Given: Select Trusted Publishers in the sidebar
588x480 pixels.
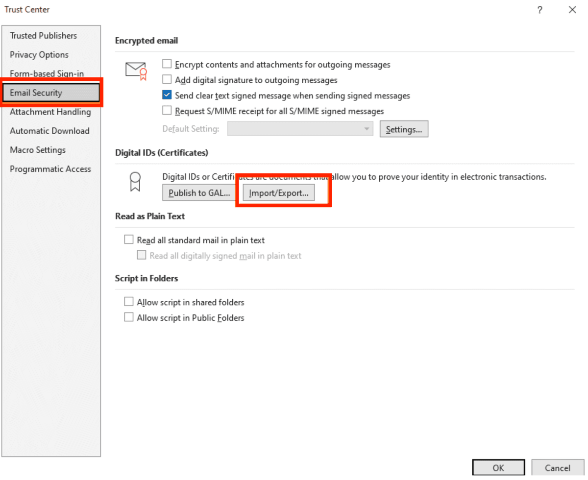Looking at the screenshot, I should tap(43, 35).
